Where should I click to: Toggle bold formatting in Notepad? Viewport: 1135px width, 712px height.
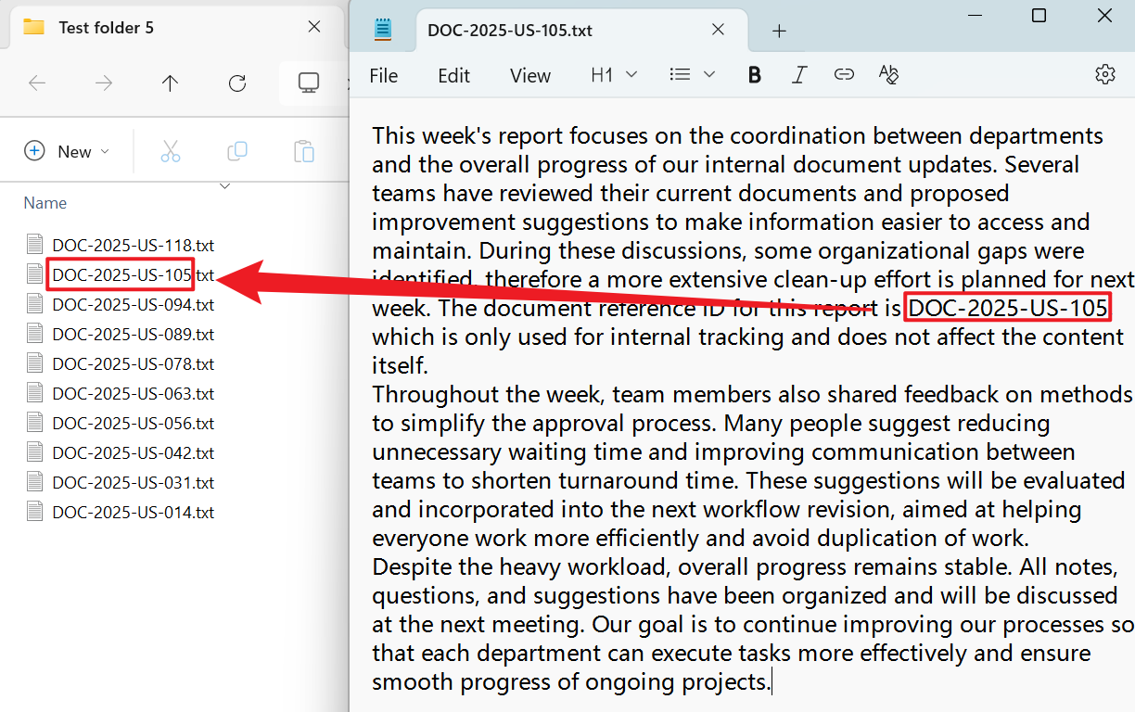(x=754, y=75)
